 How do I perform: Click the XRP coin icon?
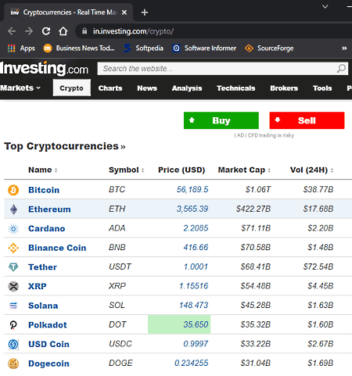(x=13, y=286)
